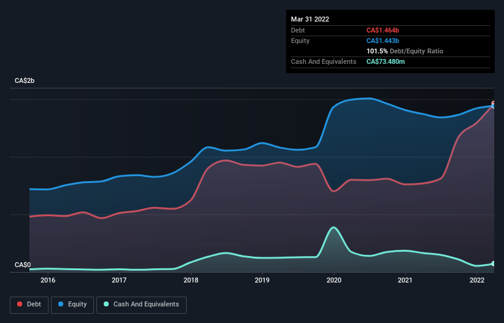Click the 2016 x-axis label
The image size is (504, 323).
click(48, 280)
